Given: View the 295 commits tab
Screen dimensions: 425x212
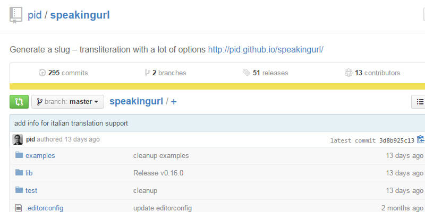Looking at the screenshot, I should [63, 73].
